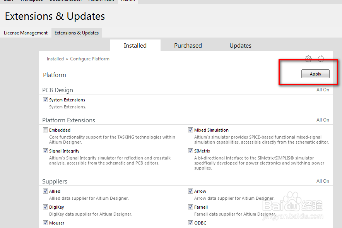Click the refresh icon beside the gear

coord(321,59)
